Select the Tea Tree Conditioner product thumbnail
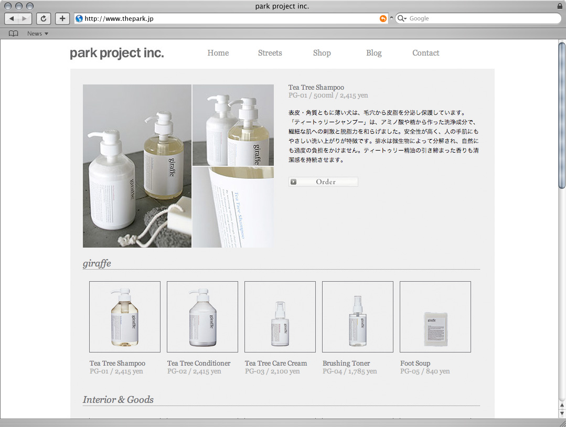Screen dimensions: 566x427 [x=202, y=316]
